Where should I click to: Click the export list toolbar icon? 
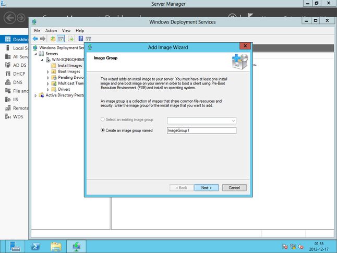[70, 39]
